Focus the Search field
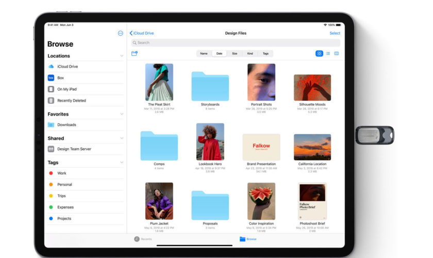Screen dimensions: 433x258 point(236,43)
